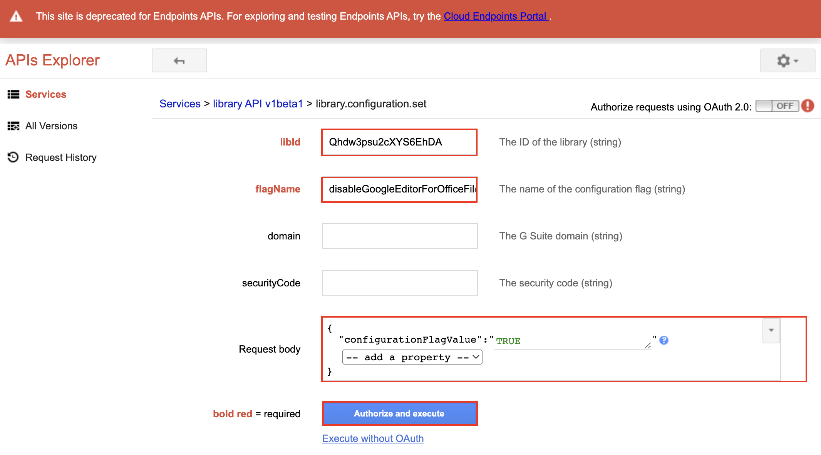Click the All Versions icon in the sidebar
This screenshot has width=821, height=455.
[x=13, y=126]
